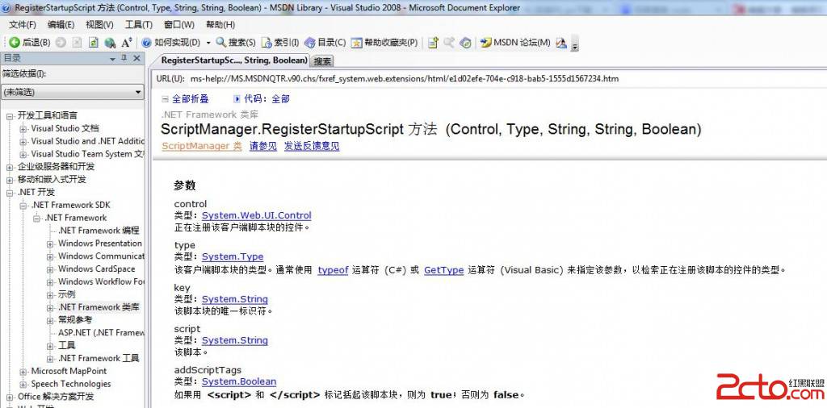This screenshot has width=827, height=408.
Task: Follow the 请参见 link
Action: [x=263, y=147]
